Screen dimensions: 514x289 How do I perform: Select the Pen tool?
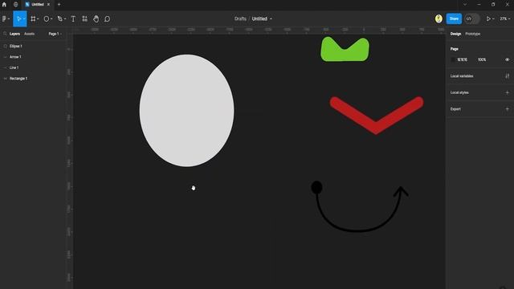[59, 19]
